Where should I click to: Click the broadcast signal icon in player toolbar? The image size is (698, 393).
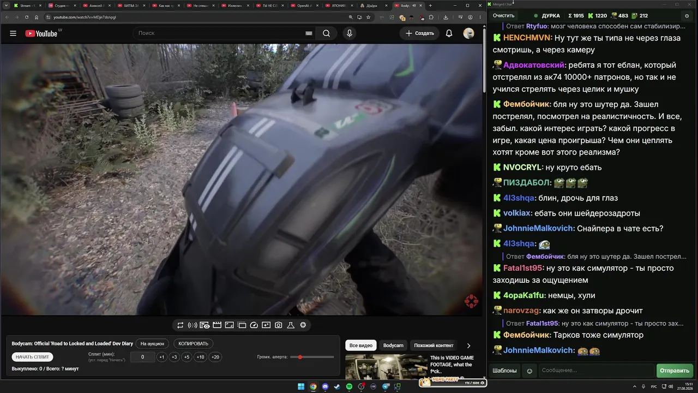point(192,325)
